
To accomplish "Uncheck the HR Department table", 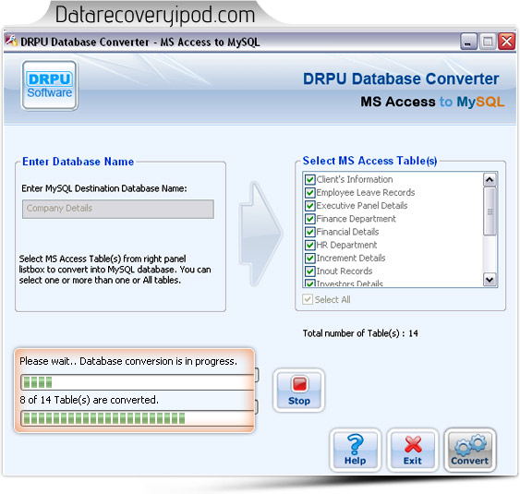I will tap(309, 245).
